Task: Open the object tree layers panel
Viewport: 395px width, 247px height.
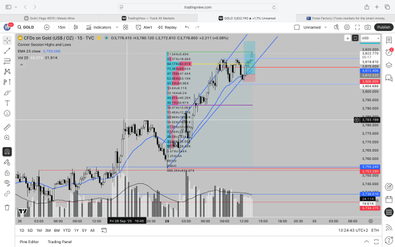Action: (x=389, y=65)
